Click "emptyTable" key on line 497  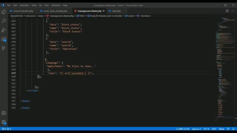pyautogui.click(x=54, y=66)
